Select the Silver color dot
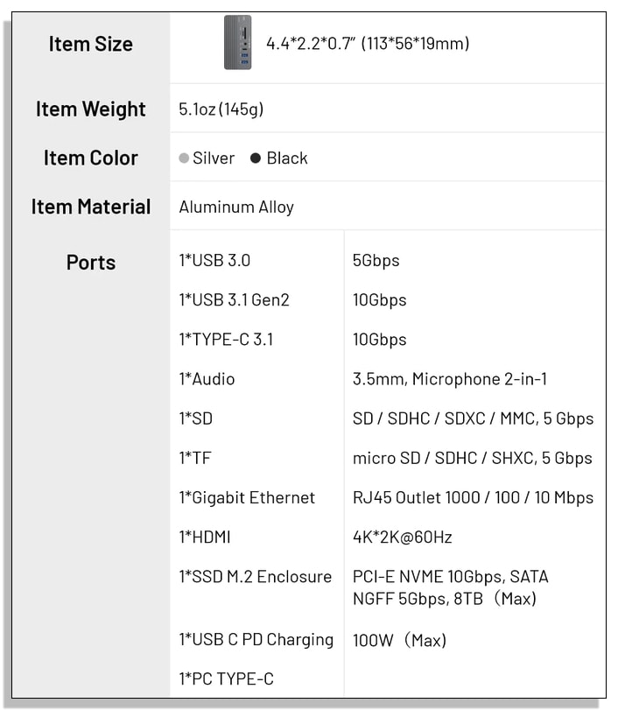The height and width of the screenshot is (710, 618). [x=184, y=158]
